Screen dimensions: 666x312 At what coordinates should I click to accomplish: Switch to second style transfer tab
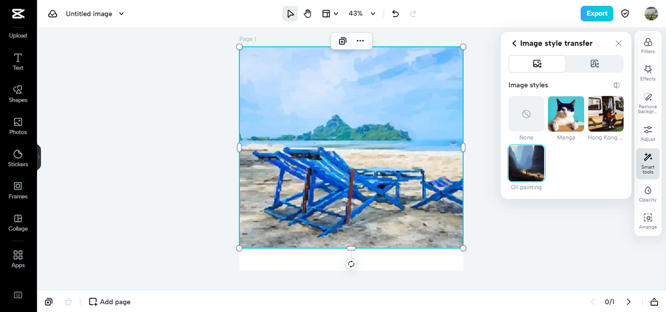click(x=595, y=64)
